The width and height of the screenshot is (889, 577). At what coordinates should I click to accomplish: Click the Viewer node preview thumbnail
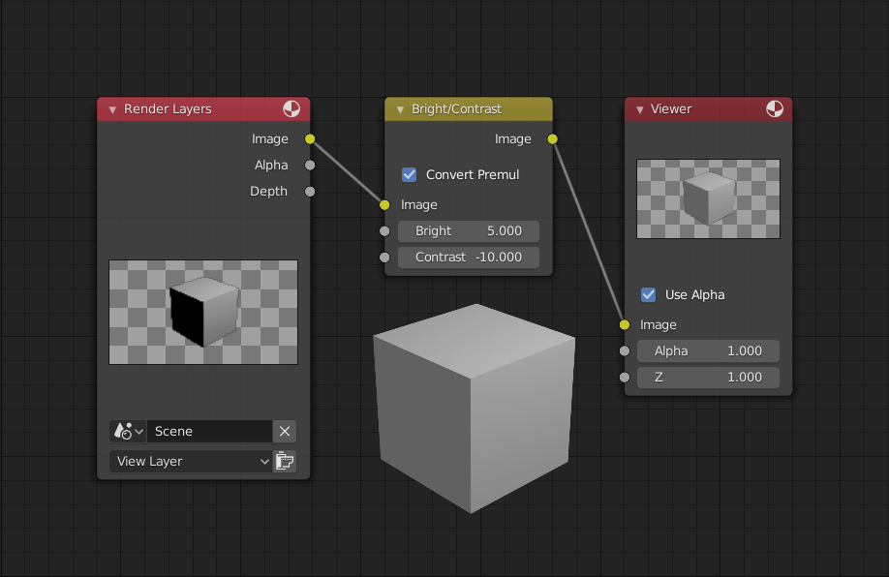pos(708,197)
